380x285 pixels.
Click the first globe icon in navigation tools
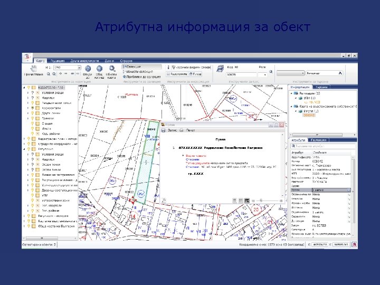coord(88,69)
